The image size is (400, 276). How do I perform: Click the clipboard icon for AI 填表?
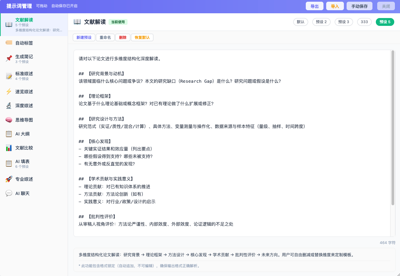point(9,163)
